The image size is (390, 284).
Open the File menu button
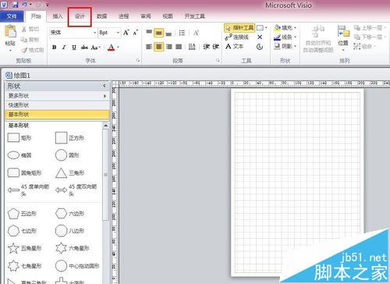click(x=12, y=16)
